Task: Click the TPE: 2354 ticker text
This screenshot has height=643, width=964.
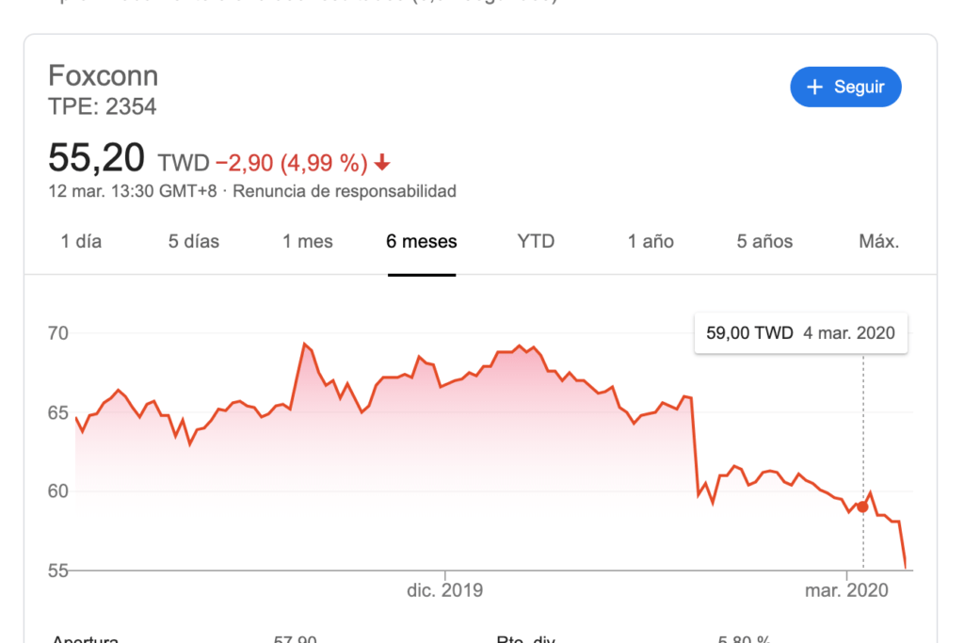Action: 102,107
